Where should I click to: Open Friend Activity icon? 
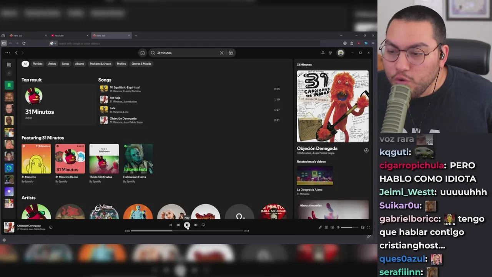[330, 53]
